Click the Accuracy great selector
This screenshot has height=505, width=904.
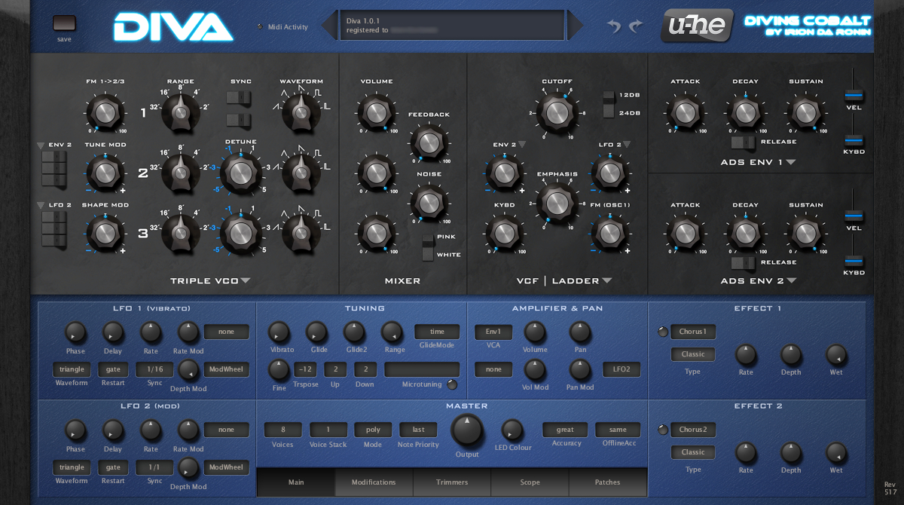(565, 430)
